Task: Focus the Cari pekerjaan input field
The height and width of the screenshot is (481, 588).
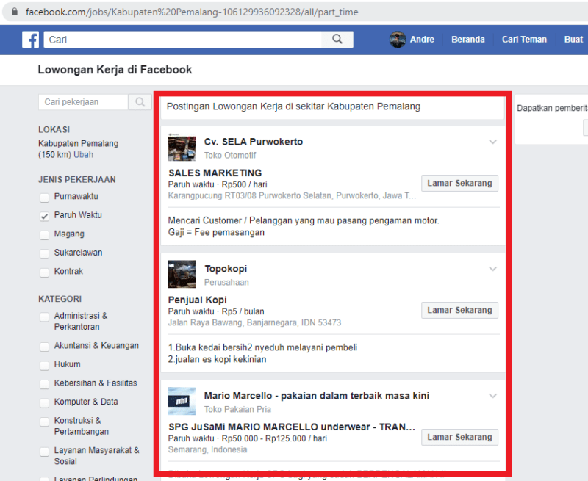Action: click(x=83, y=102)
